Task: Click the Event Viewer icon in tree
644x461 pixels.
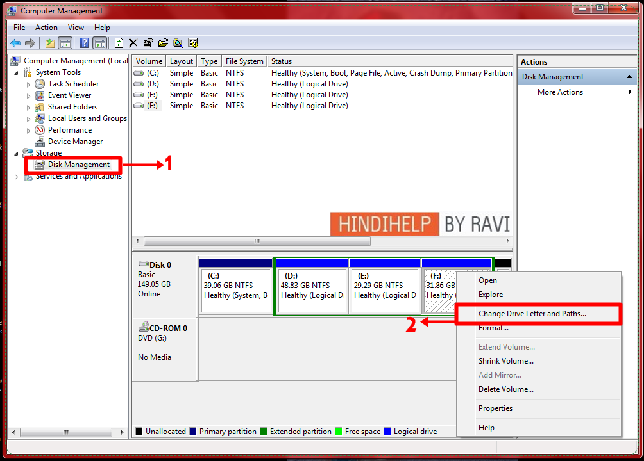Action: (39, 95)
